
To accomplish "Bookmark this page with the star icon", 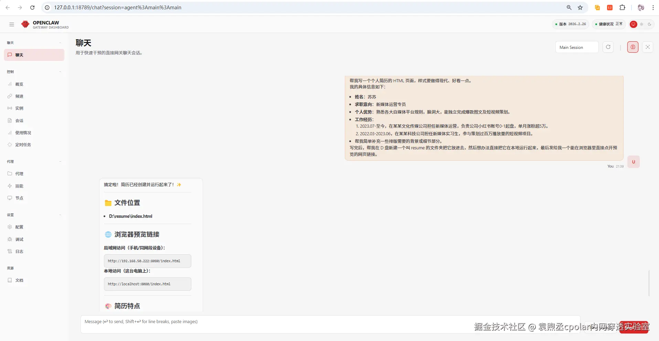I will [580, 8].
